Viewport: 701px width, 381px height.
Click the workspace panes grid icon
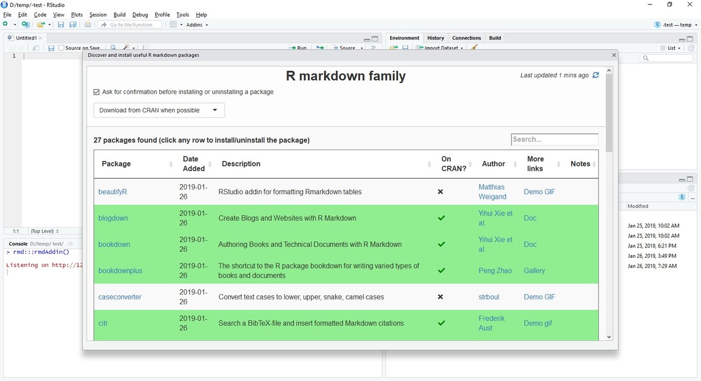click(173, 25)
